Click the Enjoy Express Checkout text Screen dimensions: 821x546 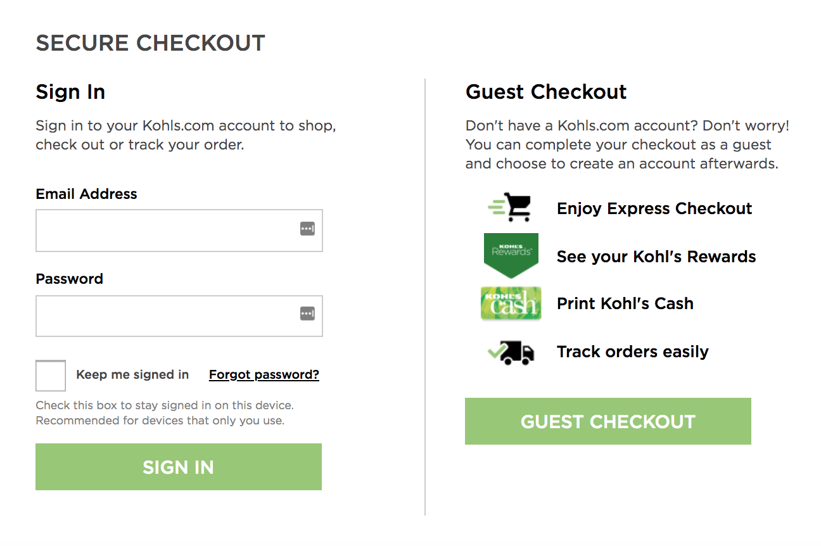click(x=654, y=208)
